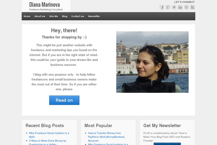The width and height of the screenshot is (217, 145).
Task: Open the Blog menu item
Action: coord(64,16)
